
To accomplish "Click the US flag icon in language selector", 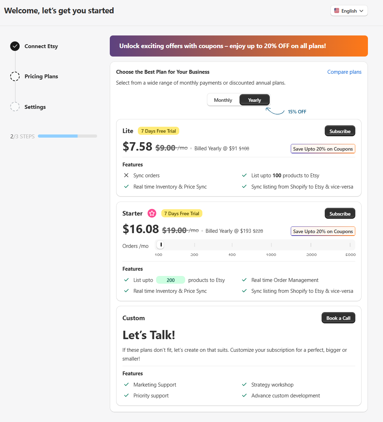I will click(x=337, y=11).
